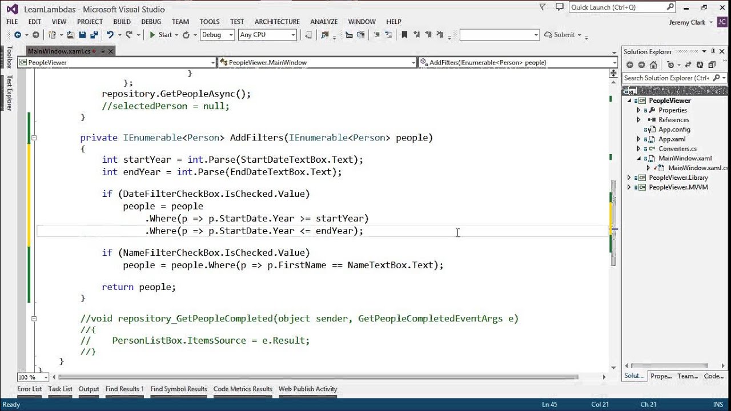Click Solution Explorer Home icon
Screen dimensions: 731x411
click(x=653, y=65)
